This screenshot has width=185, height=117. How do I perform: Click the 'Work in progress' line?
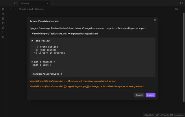[48, 53]
